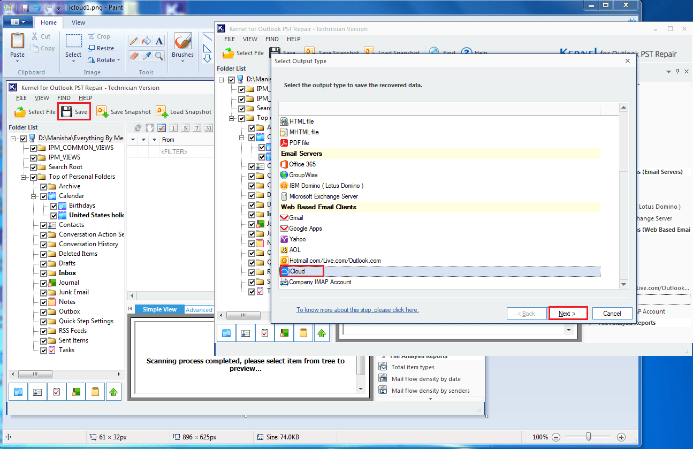This screenshot has width=693, height=449.
Task: Open the Brushes dropdown arrow
Action: point(183,61)
